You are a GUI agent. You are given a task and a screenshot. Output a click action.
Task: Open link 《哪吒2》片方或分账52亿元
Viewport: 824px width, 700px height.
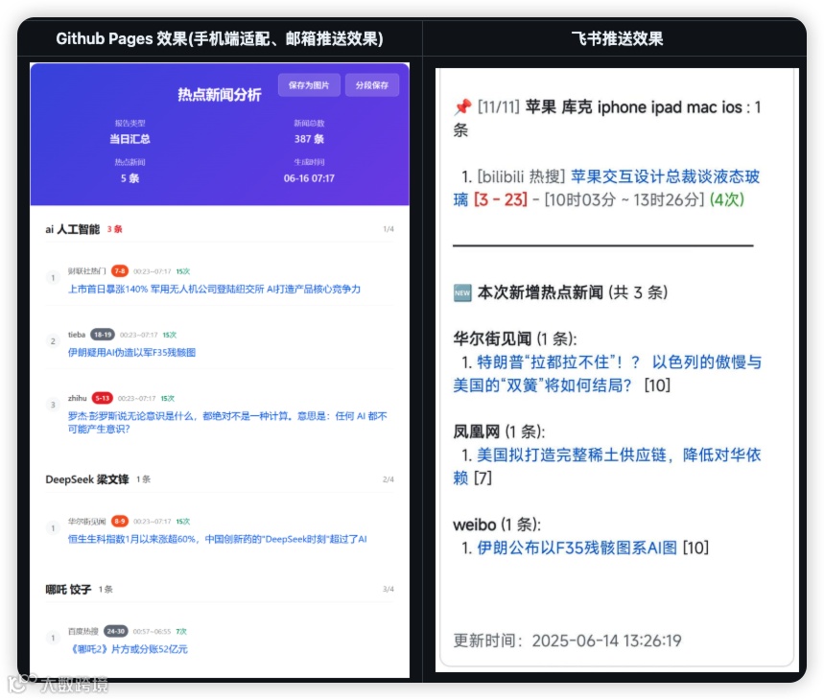[128, 649]
